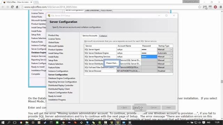Close the SQLCoffee browser tab
Screen dimensions: 223x125
31,2
